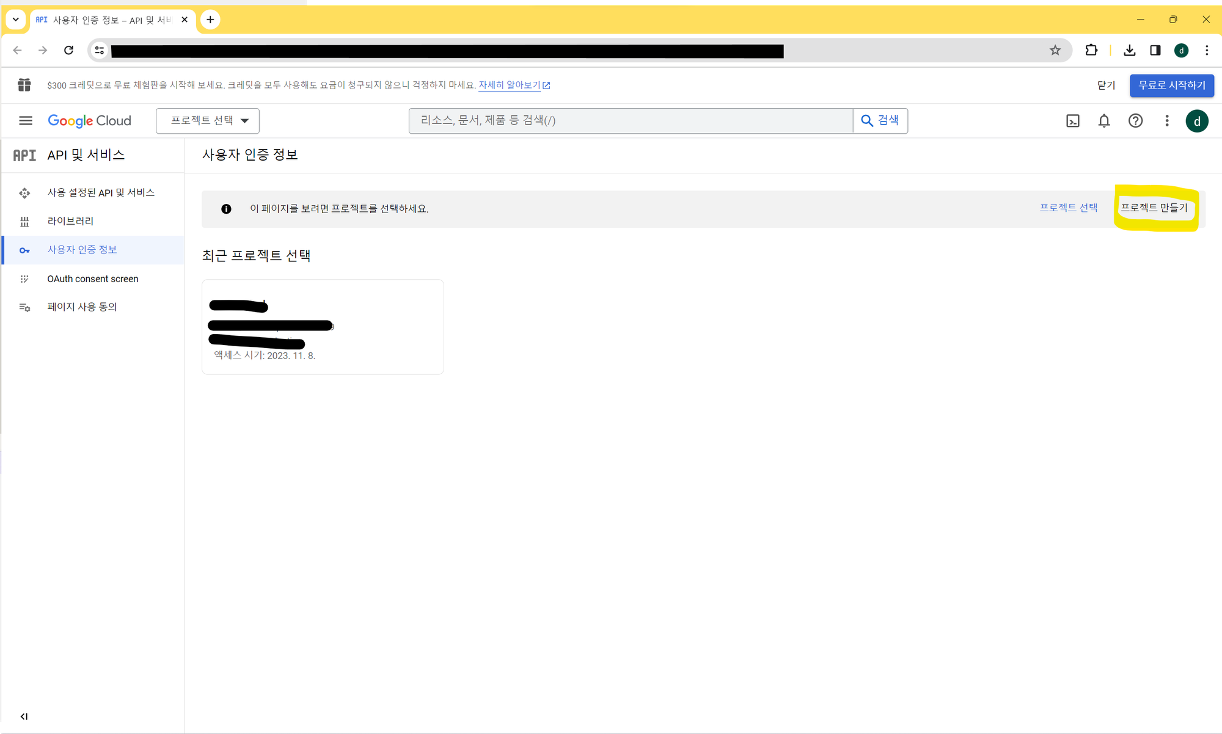Go to 사용 설정된 API 및 서비스
Screen dimensions: 1222x734
coord(101,193)
